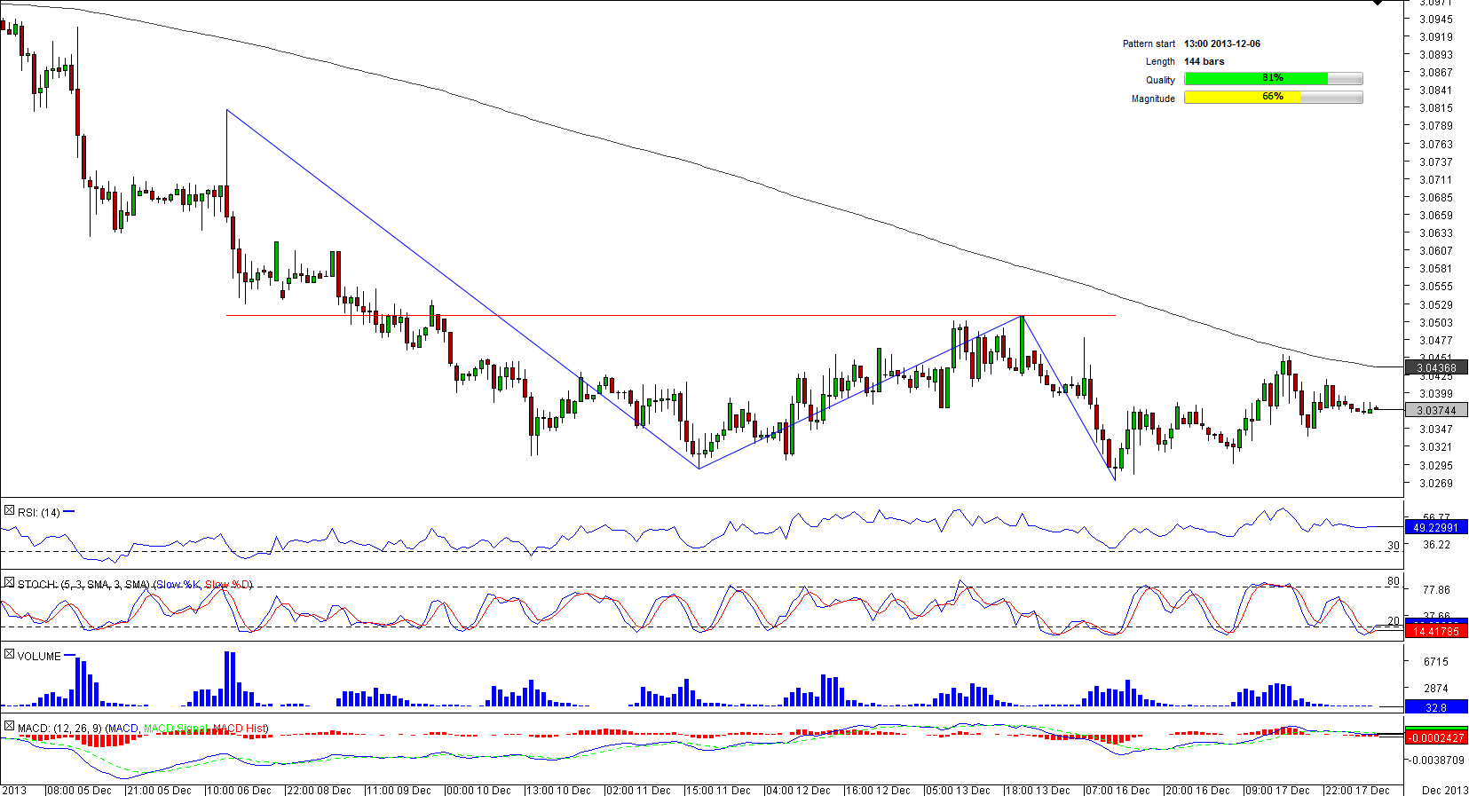This screenshot has height=796, width=1469.
Task: Close the MACD indicator panel
Action: [x=9, y=727]
